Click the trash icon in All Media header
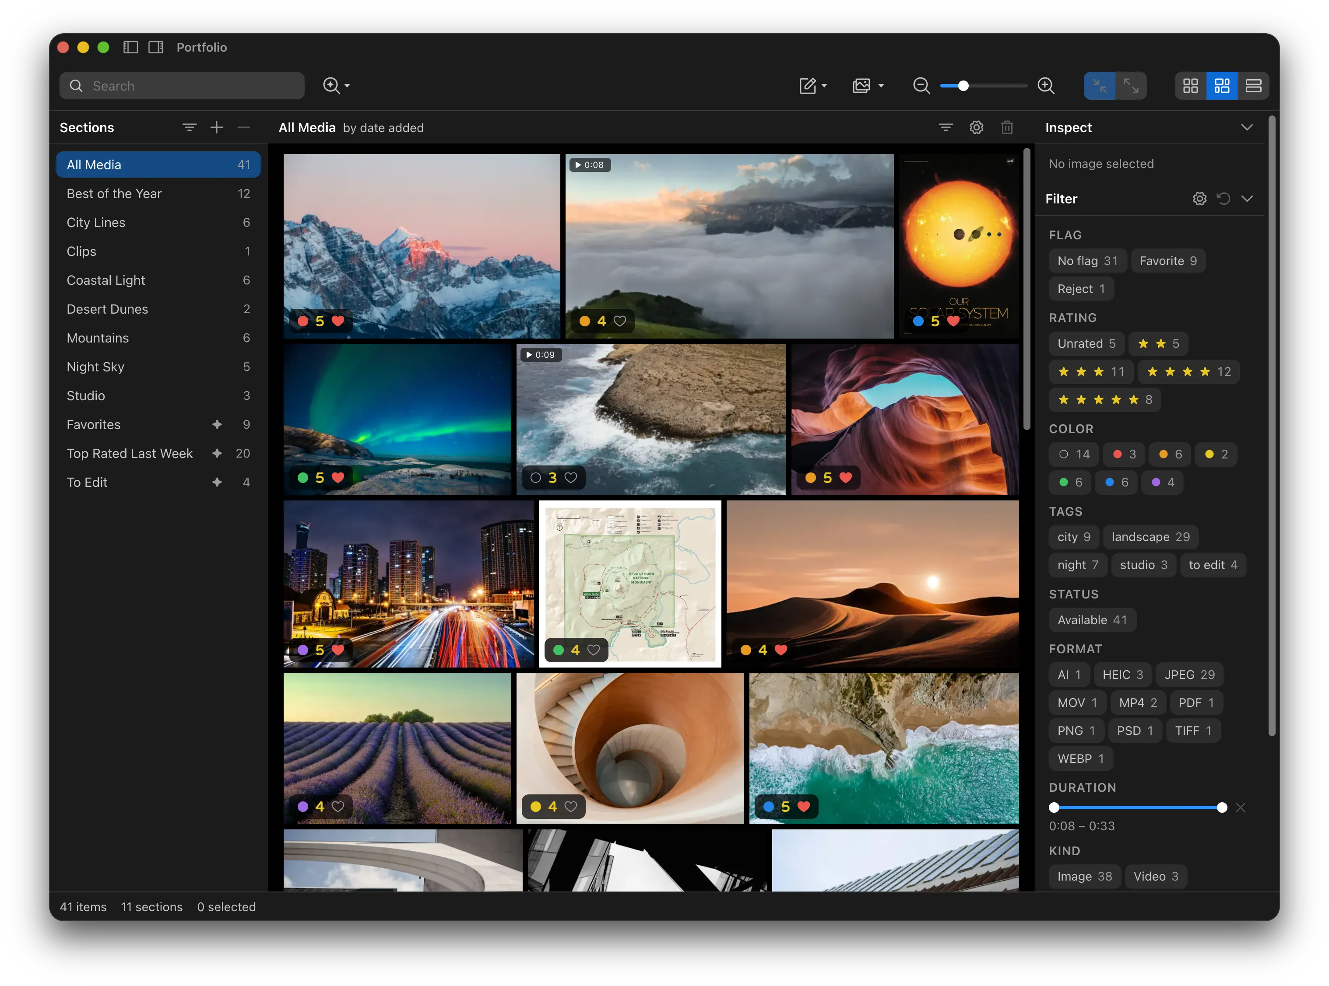The image size is (1329, 986). click(x=1007, y=127)
